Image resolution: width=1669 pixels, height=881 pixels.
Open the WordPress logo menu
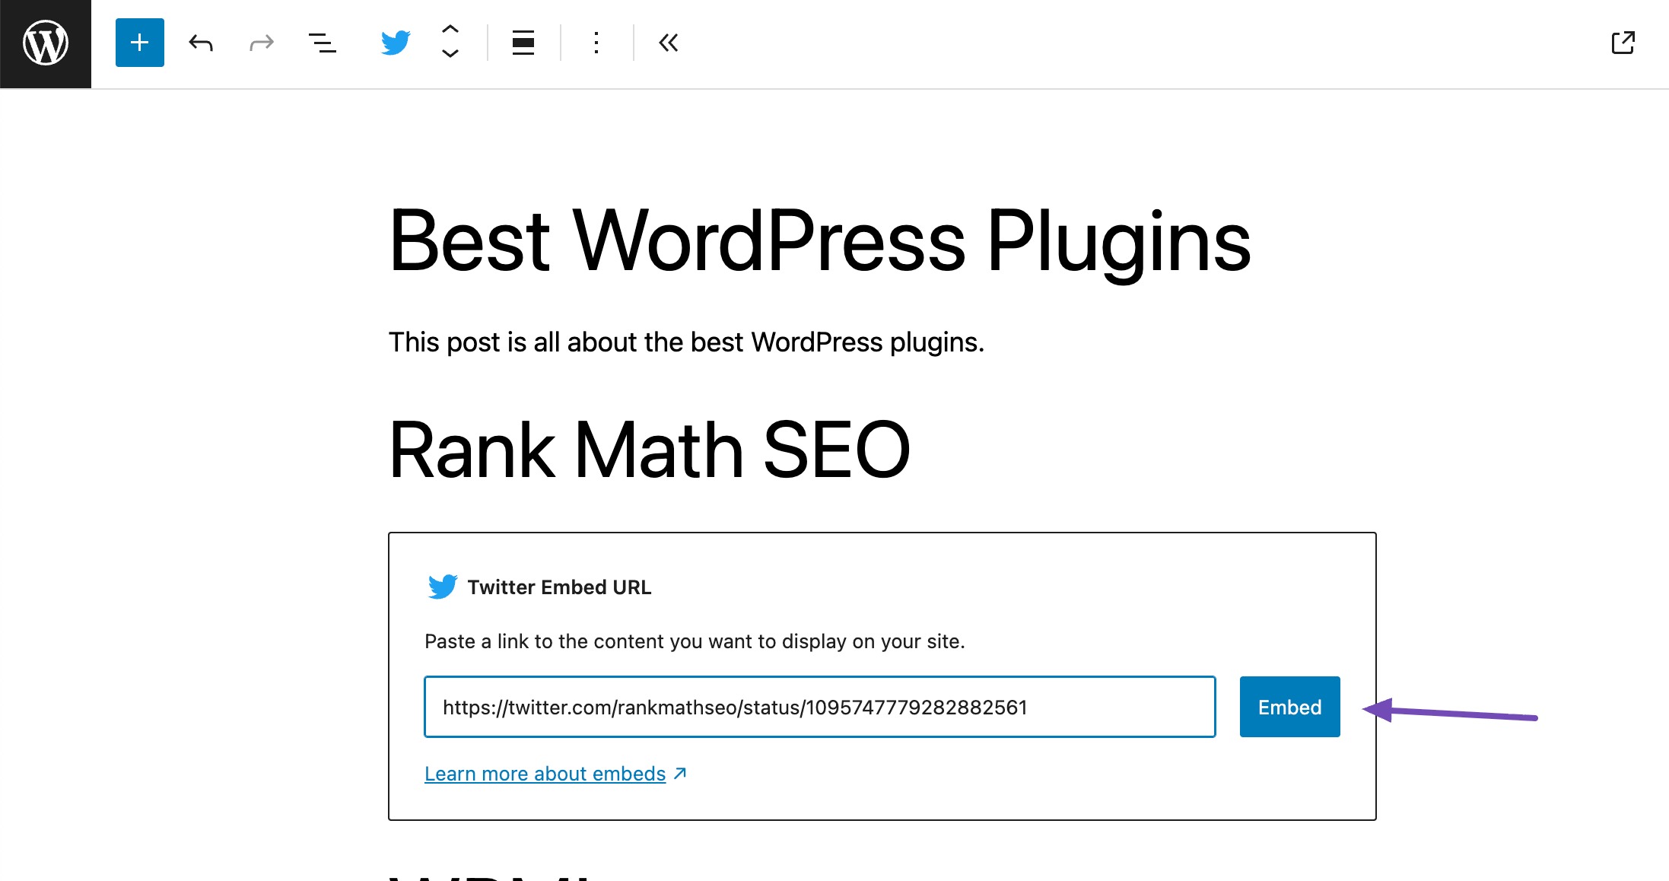click(46, 43)
